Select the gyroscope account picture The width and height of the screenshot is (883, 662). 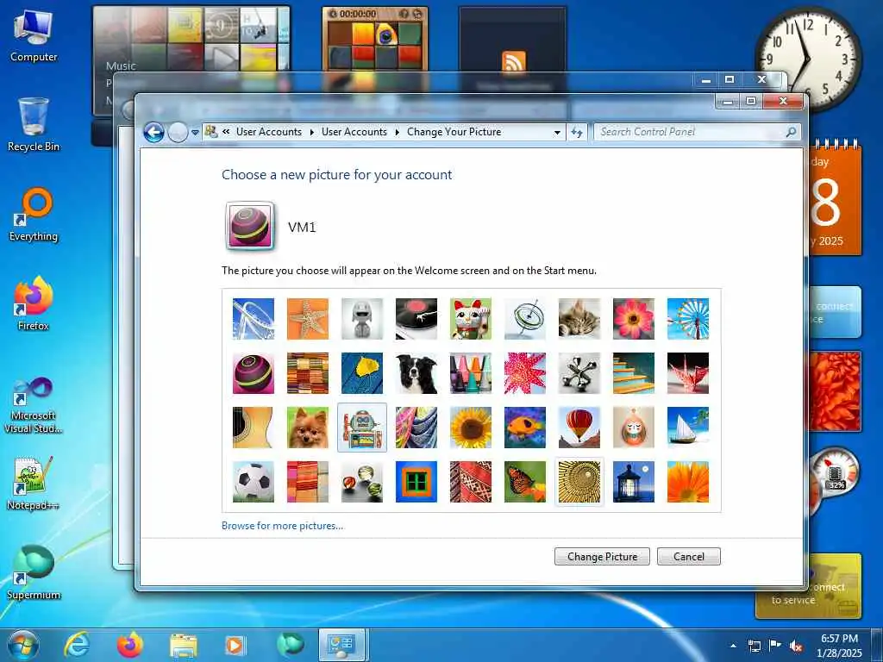525,319
